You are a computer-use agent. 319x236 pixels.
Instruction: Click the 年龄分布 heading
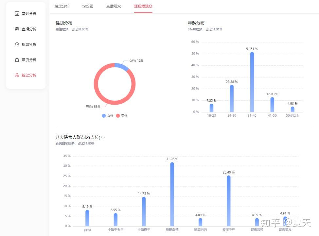point(196,23)
